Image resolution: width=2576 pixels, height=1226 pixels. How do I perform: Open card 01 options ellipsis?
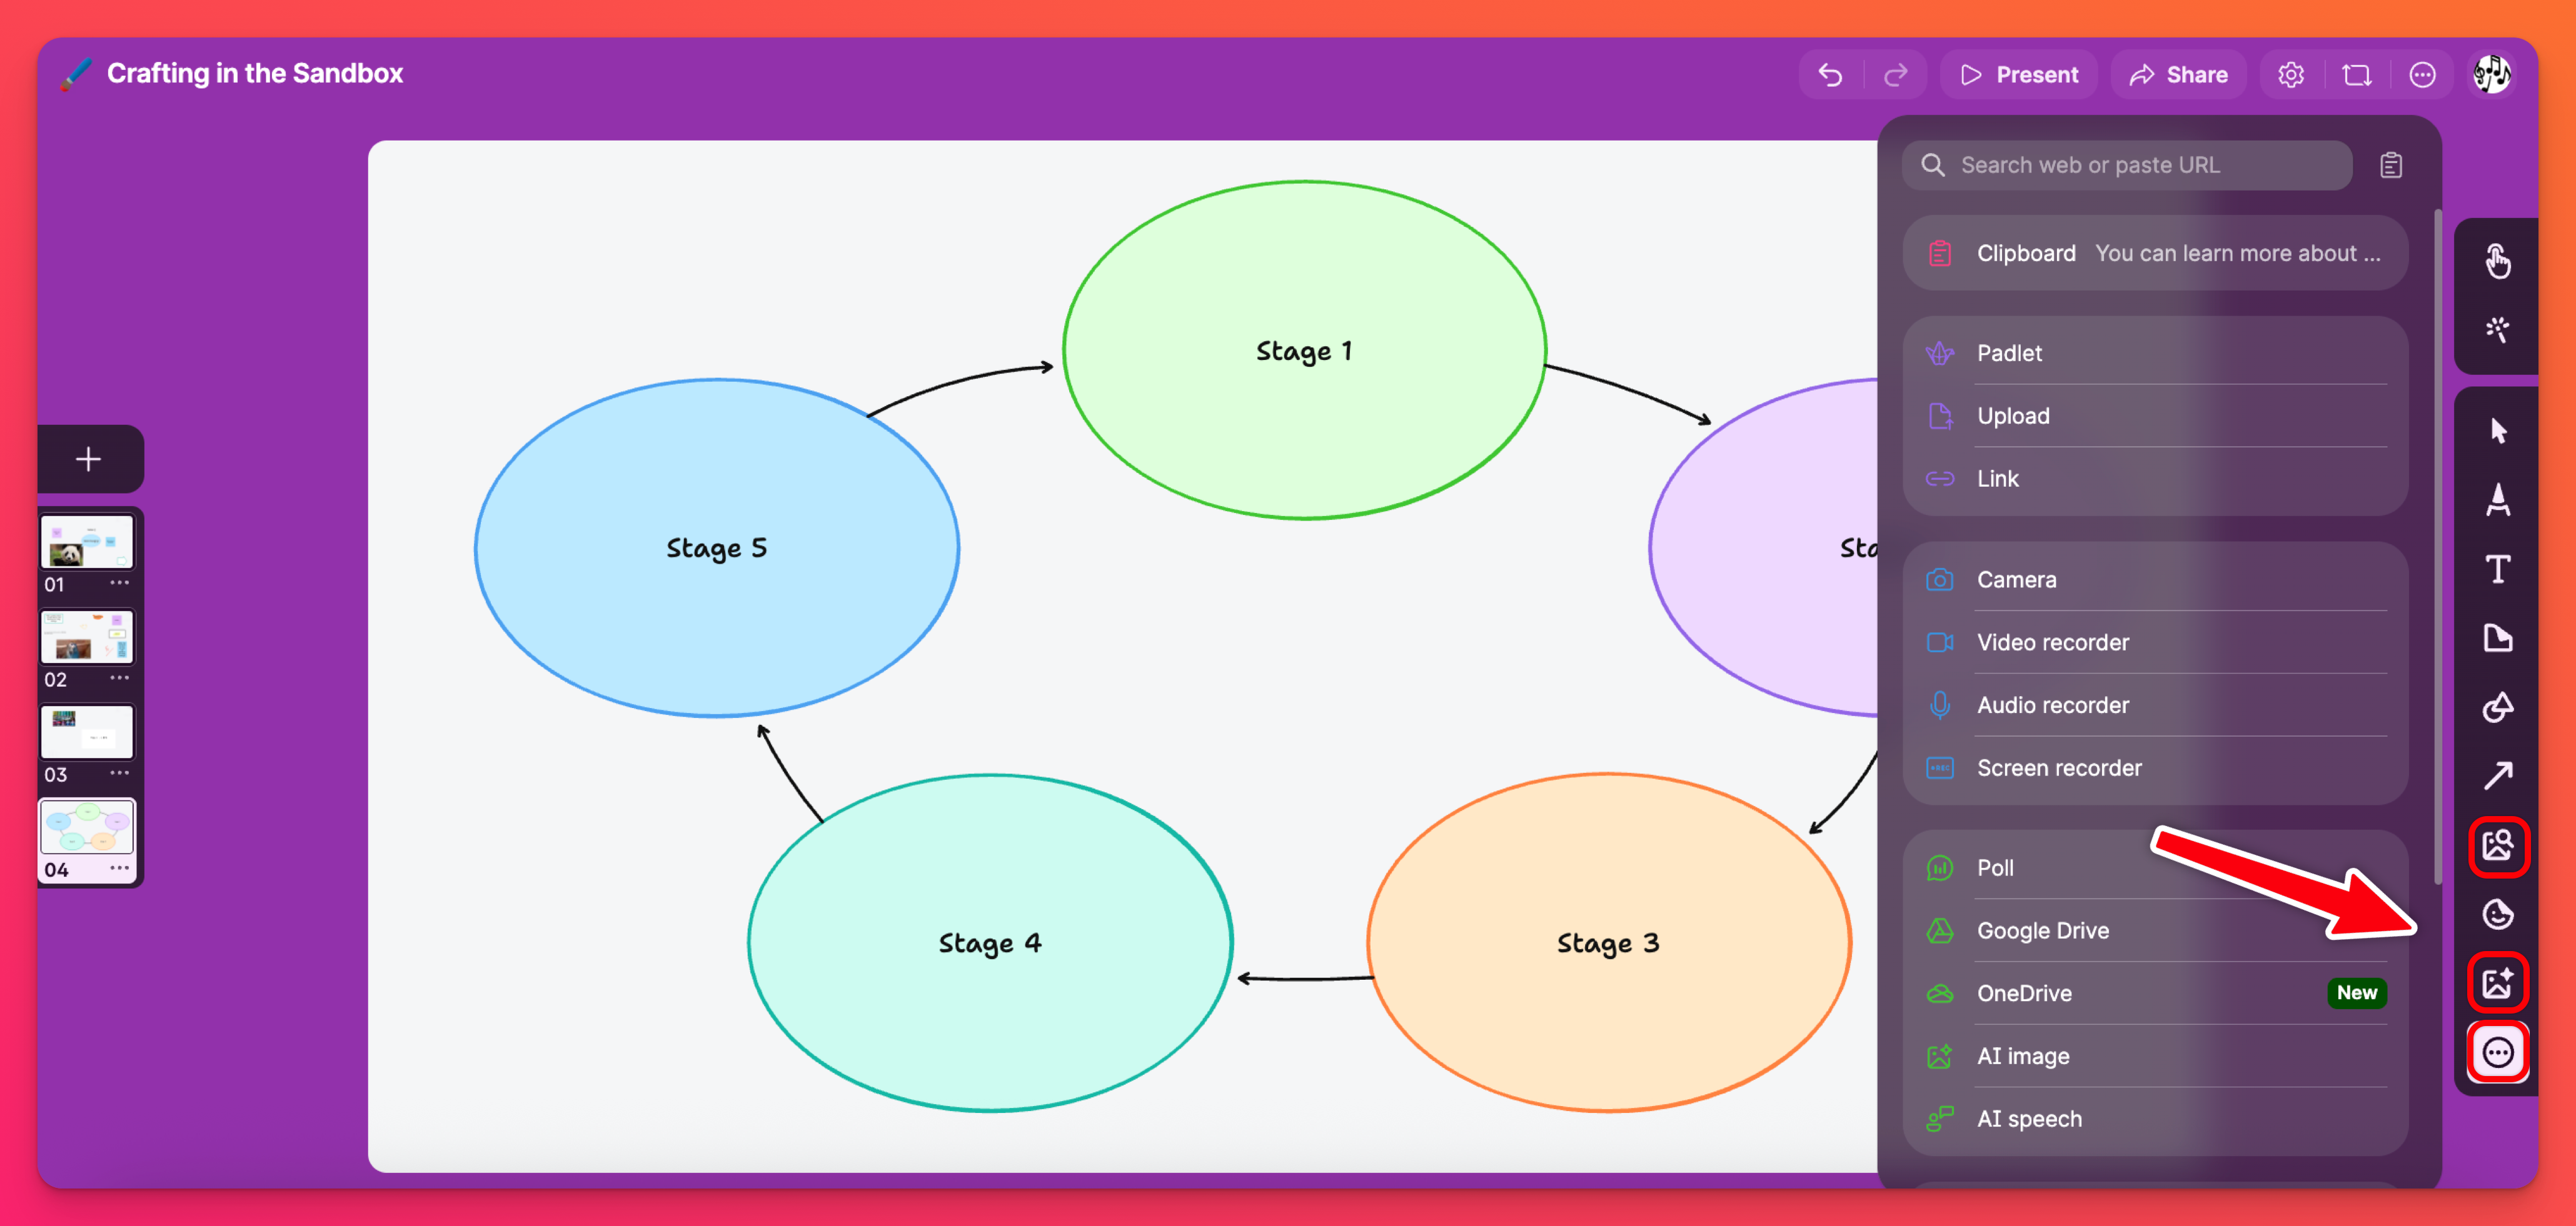point(119,582)
